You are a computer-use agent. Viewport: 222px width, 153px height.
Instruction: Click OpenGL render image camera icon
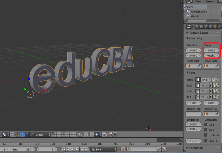[x=110, y=135]
